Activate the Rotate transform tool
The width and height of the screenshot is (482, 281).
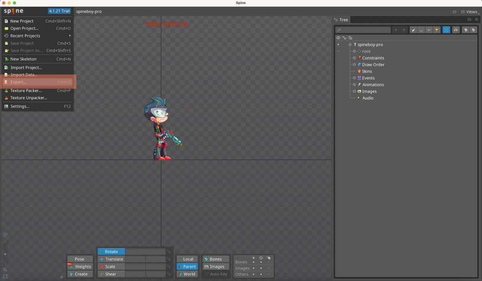[x=111, y=252]
